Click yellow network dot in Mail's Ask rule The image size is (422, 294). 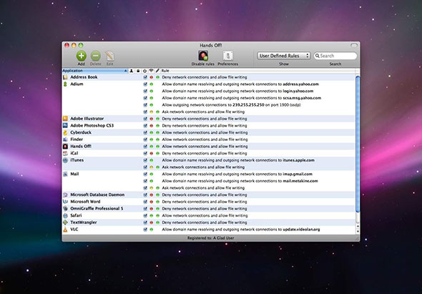151,188
